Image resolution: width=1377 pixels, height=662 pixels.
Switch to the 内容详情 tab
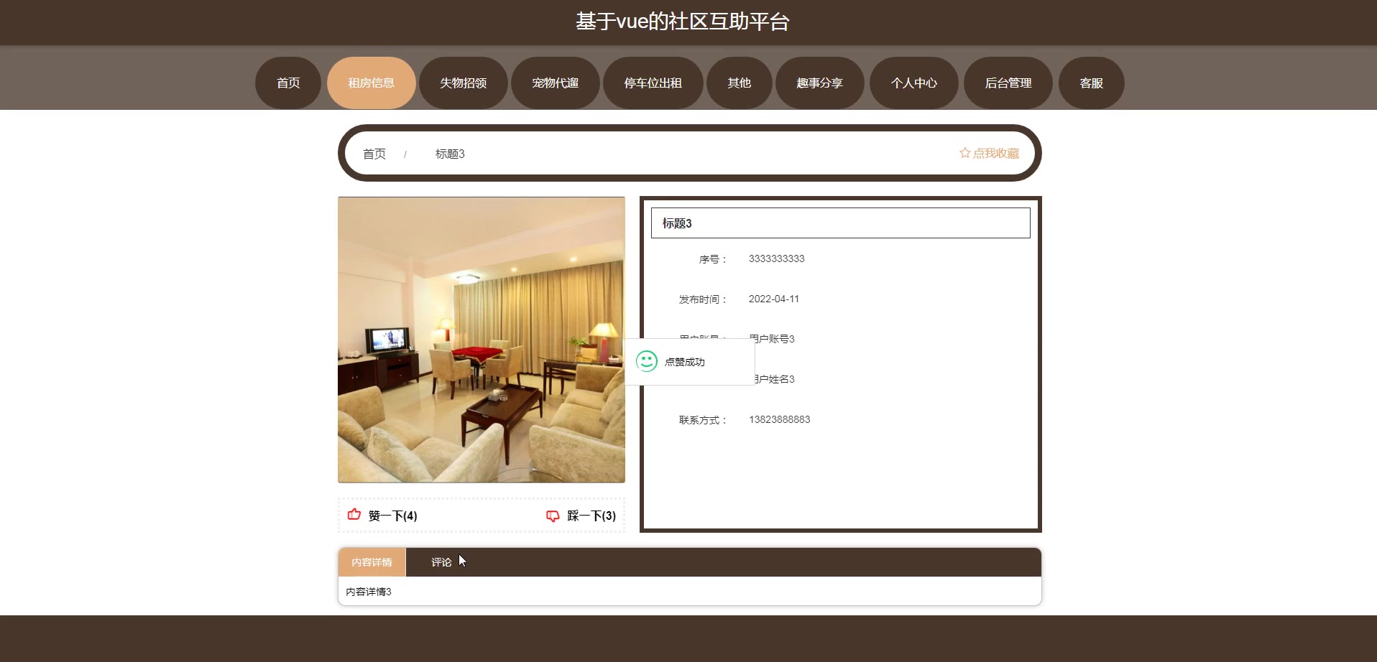pyautogui.click(x=372, y=562)
